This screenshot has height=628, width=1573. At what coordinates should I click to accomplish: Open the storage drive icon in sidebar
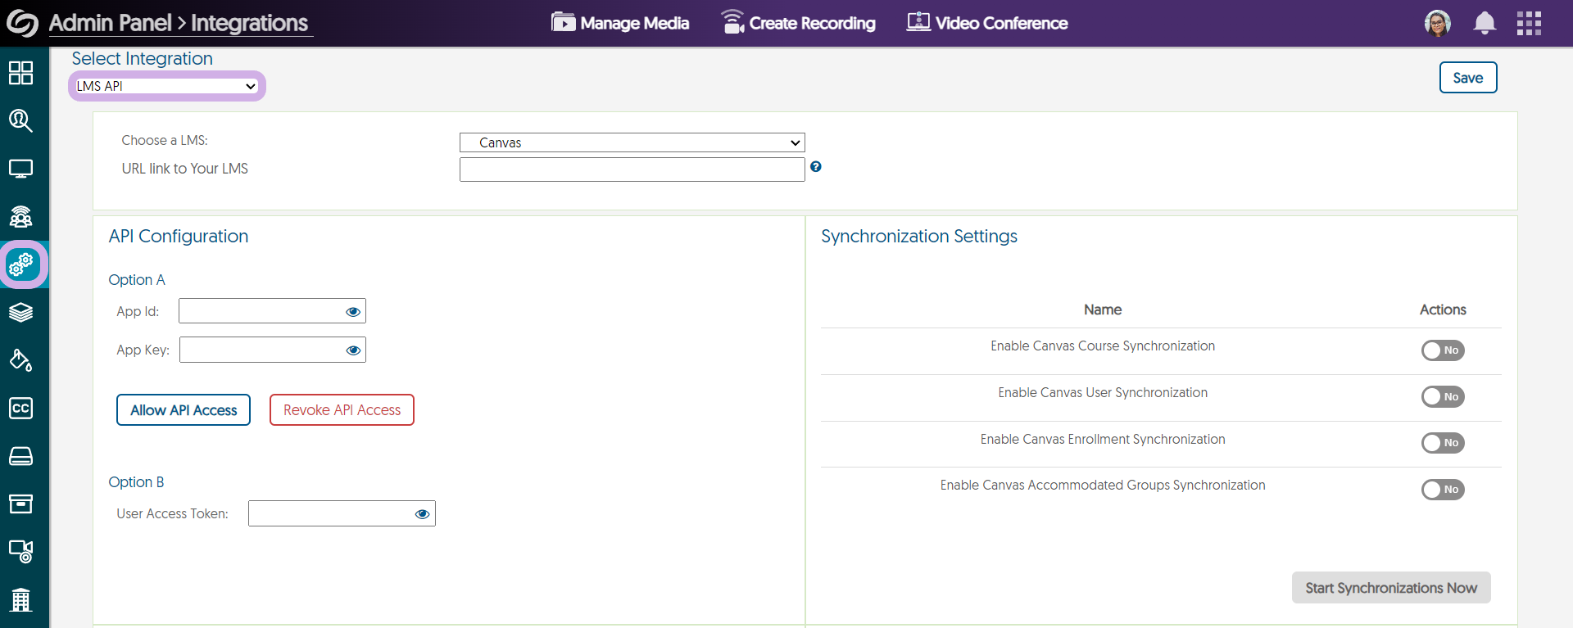click(20, 456)
